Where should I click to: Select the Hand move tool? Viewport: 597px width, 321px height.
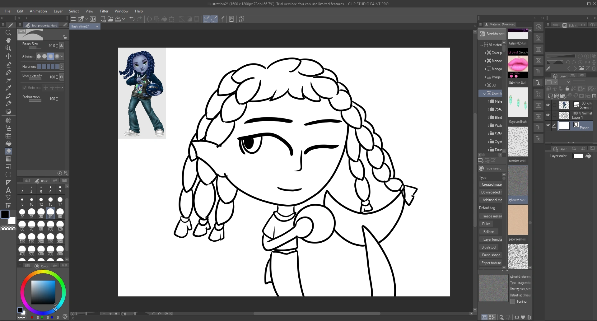point(8,40)
